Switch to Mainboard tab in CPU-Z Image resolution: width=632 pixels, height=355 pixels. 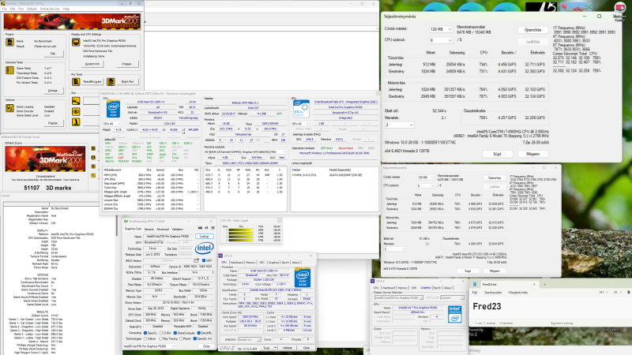coord(236,263)
